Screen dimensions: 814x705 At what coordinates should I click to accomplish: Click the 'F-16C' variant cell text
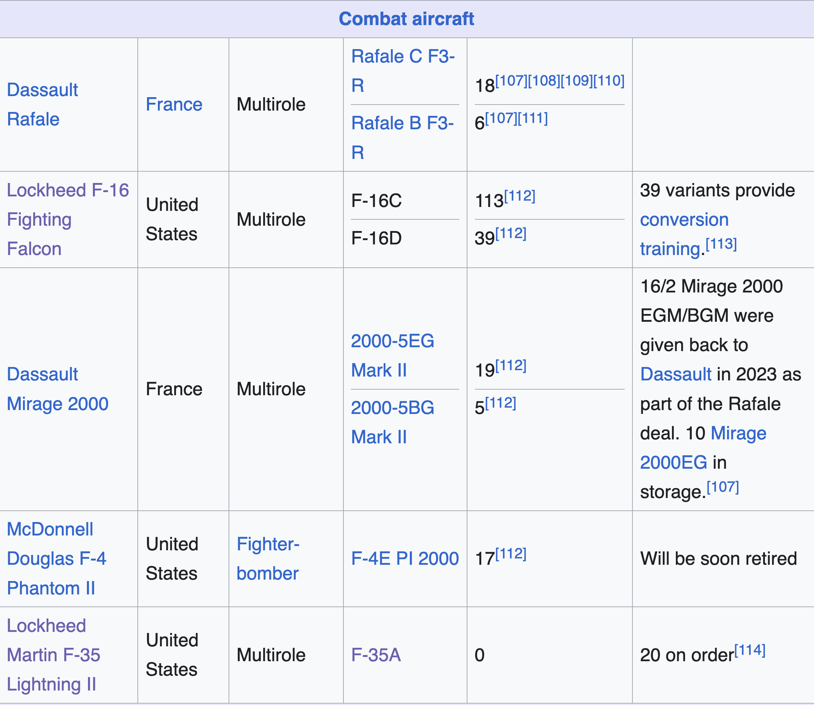click(376, 201)
